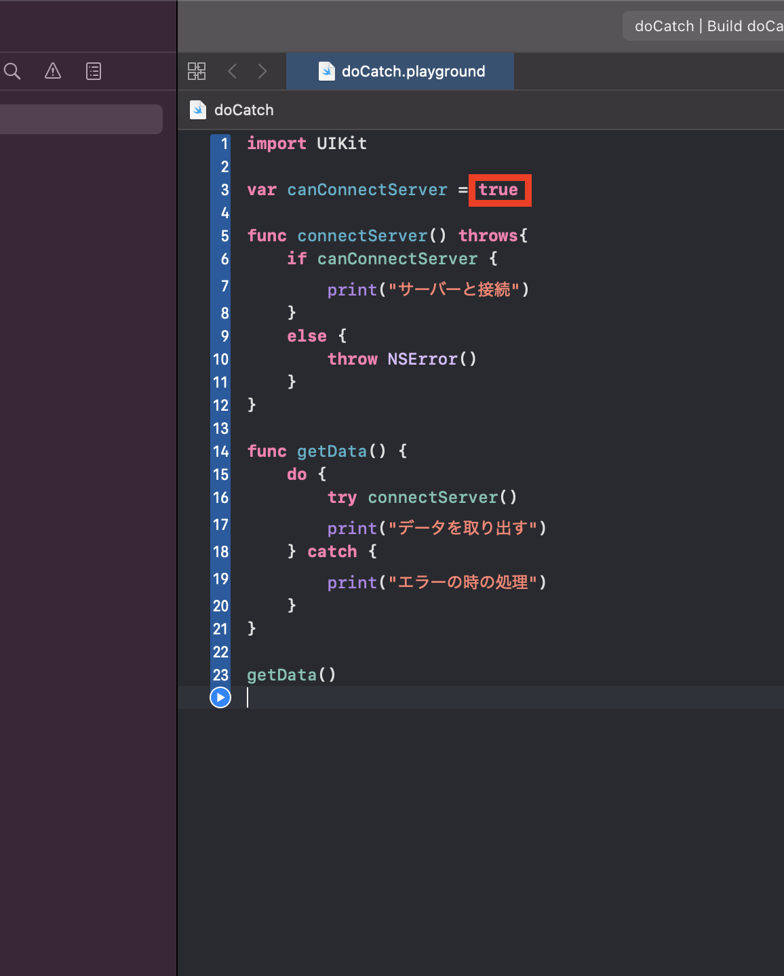784x976 pixels.
Task: Click line number 14 in gutter
Action: pos(221,451)
